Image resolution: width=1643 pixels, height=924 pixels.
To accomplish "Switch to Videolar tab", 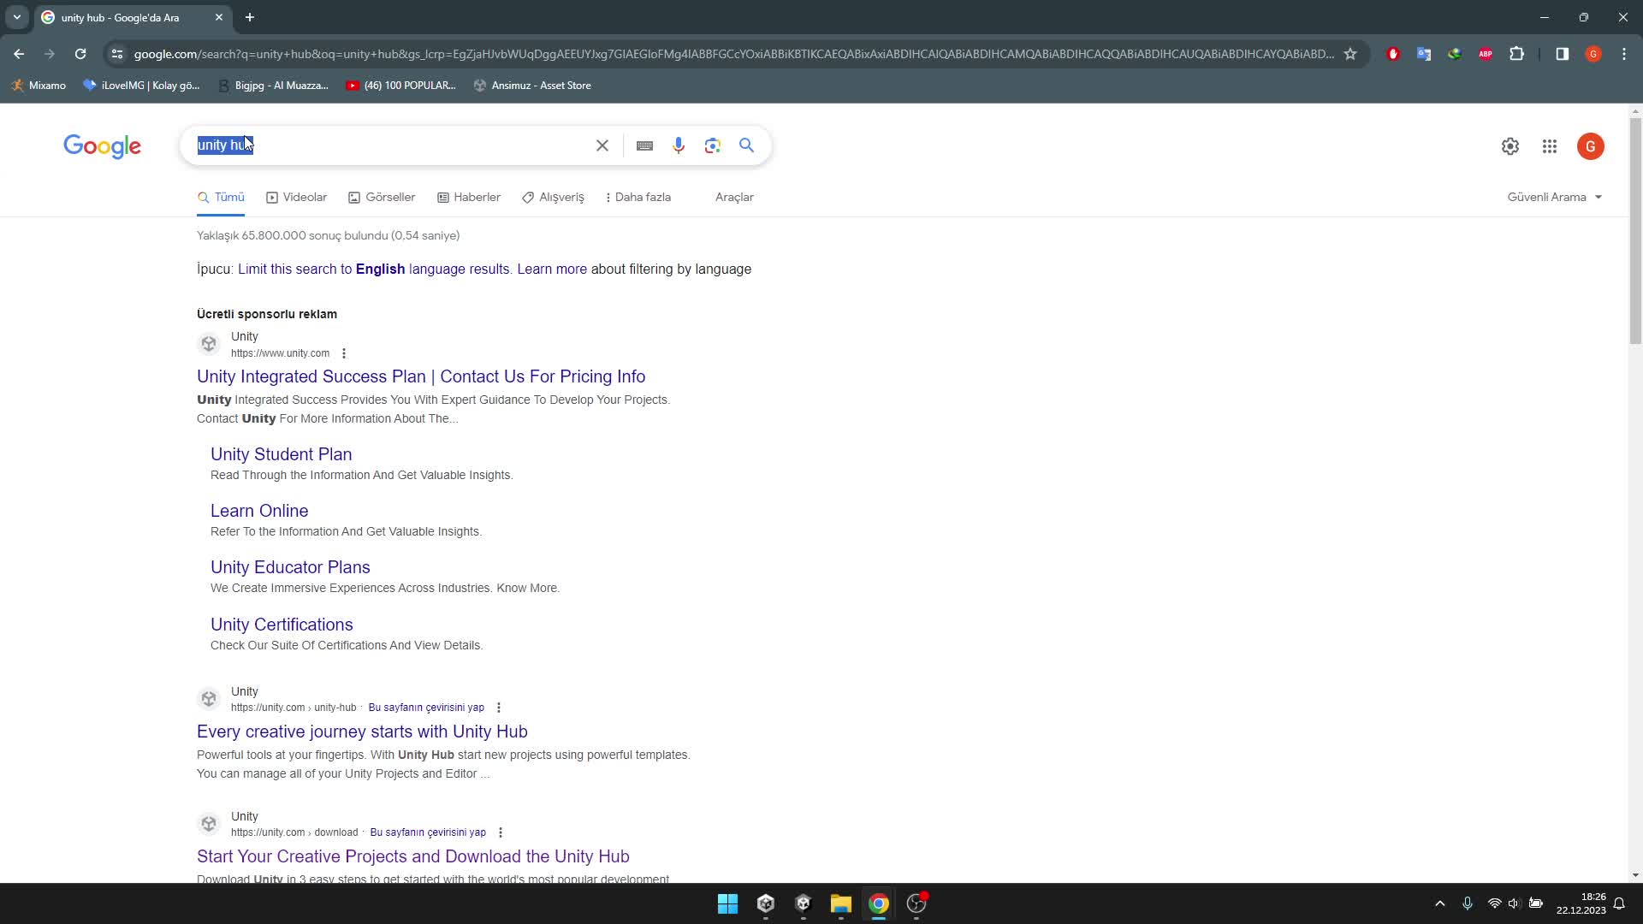I will point(297,197).
